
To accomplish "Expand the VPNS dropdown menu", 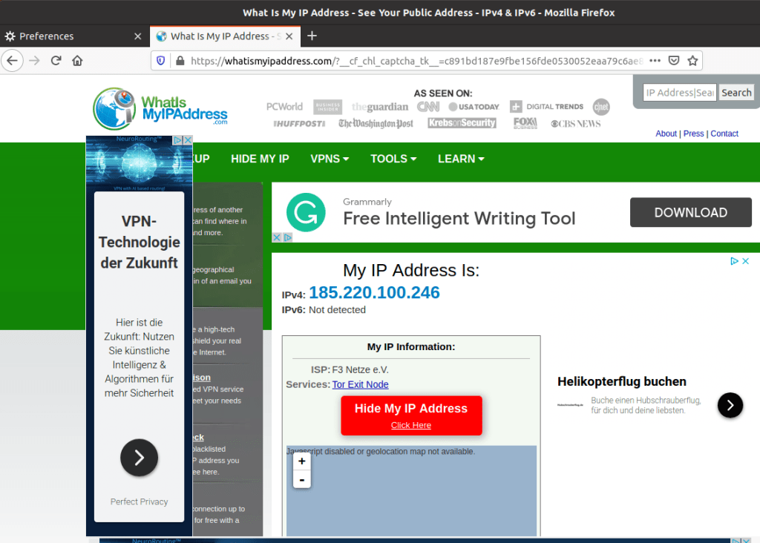I will tap(330, 159).
